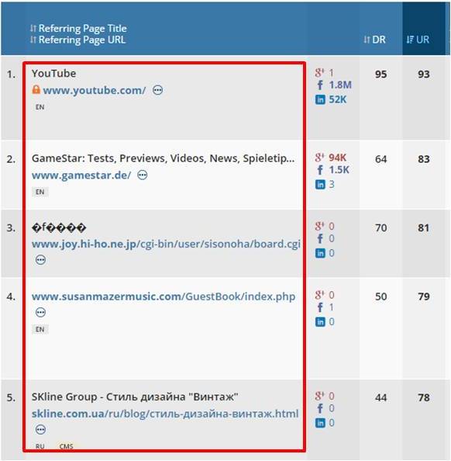This screenshot has height=461, width=451.
Task: Open the www.gamestar.de/ link
Action: point(81,175)
